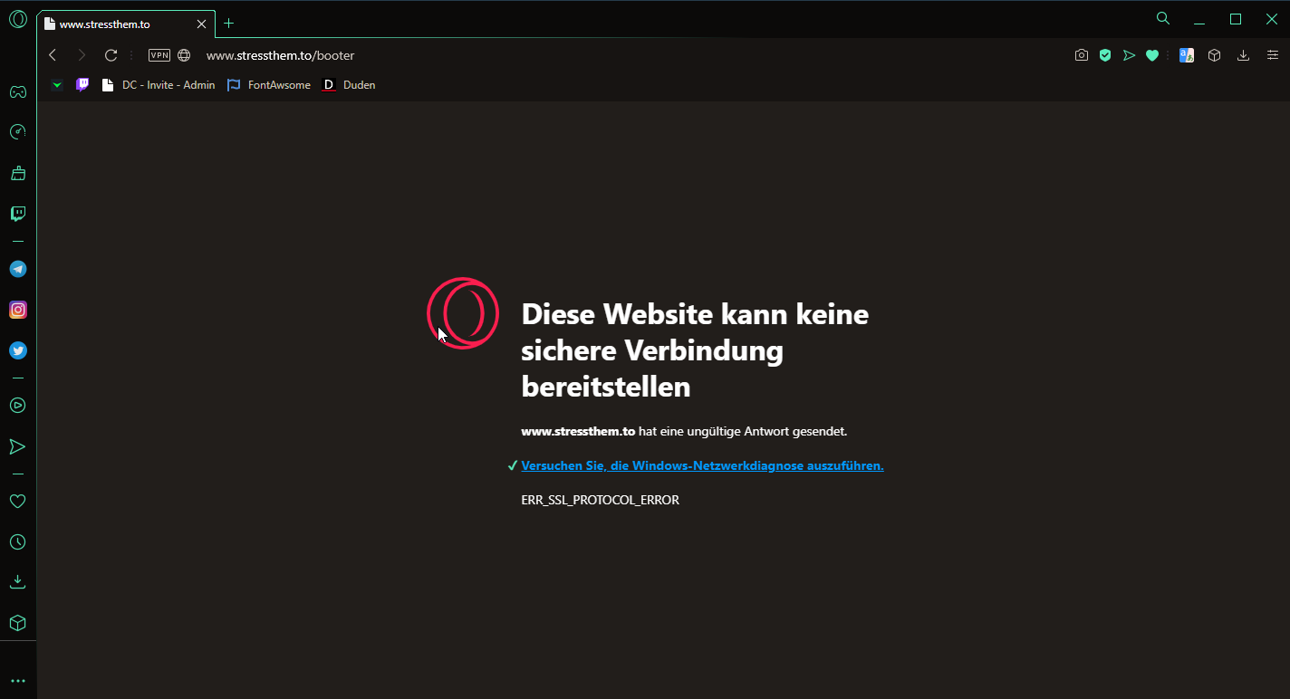Select the www.stressthem.to tab
The height and width of the screenshot is (699, 1290).
click(118, 24)
